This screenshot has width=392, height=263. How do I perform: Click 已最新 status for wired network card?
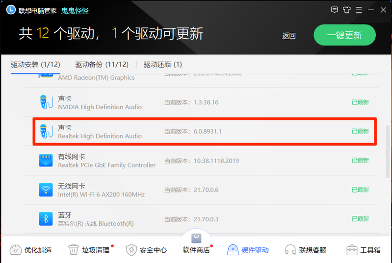pos(360,161)
